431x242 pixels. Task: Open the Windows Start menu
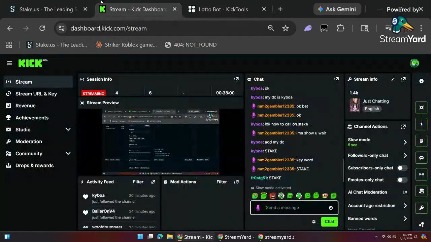pyautogui.click(x=140, y=237)
